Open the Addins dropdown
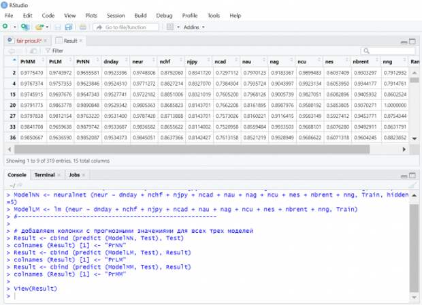422x305 pixels. pyautogui.click(x=194, y=27)
